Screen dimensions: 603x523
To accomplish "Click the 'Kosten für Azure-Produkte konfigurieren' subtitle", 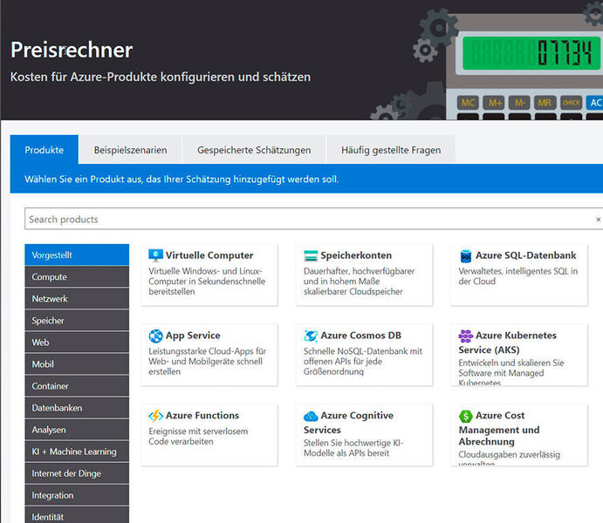I will [161, 77].
